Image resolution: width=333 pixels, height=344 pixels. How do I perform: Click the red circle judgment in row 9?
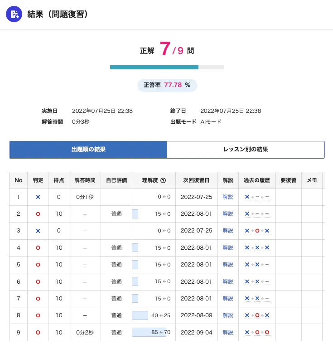[x=38, y=333]
